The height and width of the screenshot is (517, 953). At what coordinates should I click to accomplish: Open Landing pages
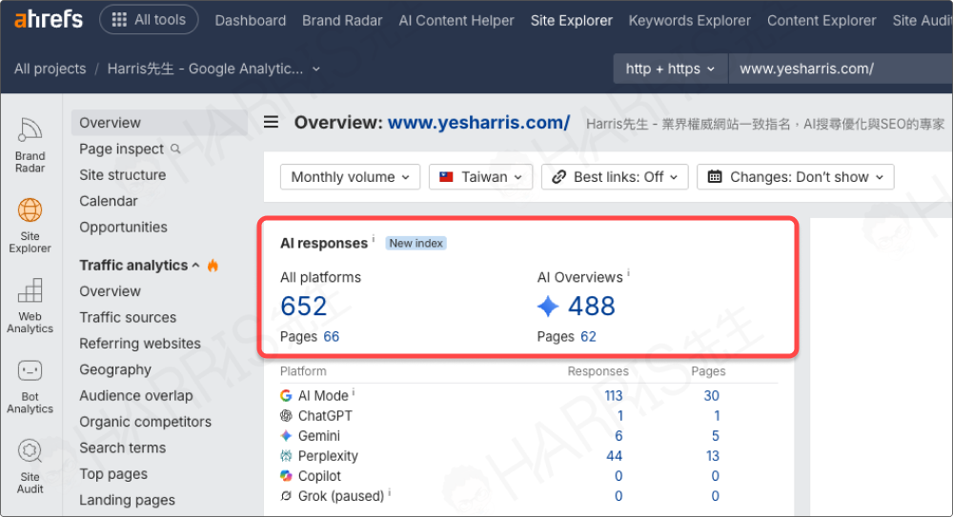pos(127,500)
